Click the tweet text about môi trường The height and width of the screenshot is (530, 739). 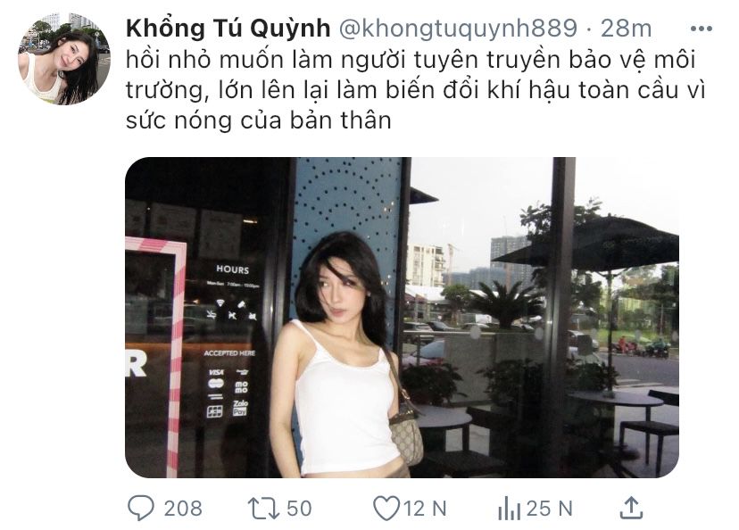click(415, 90)
